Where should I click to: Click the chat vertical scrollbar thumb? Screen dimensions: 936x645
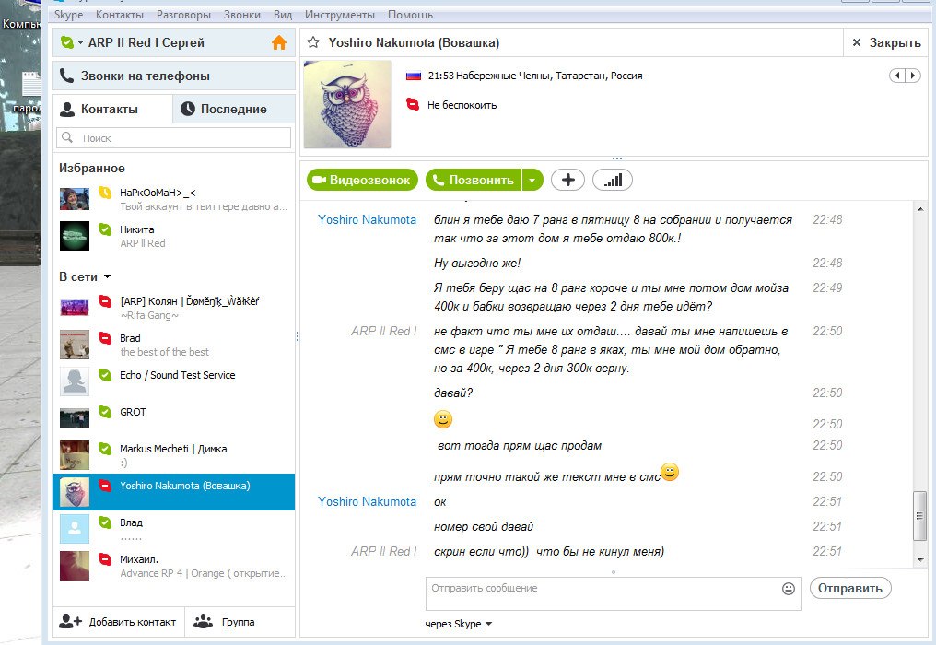click(920, 516)
